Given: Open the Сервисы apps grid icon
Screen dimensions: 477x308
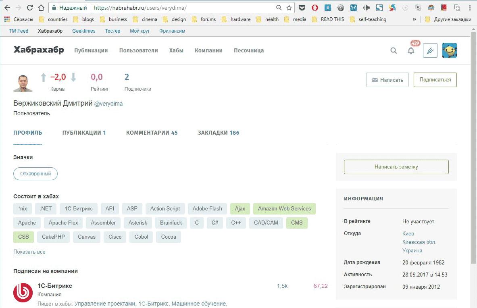Looking at the screenshot, I should [7, 19].
